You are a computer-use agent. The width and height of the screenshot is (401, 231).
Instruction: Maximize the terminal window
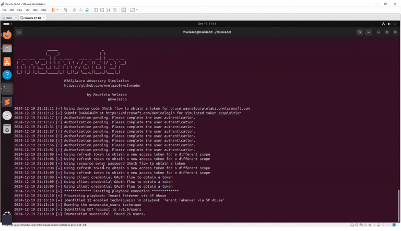387,32
